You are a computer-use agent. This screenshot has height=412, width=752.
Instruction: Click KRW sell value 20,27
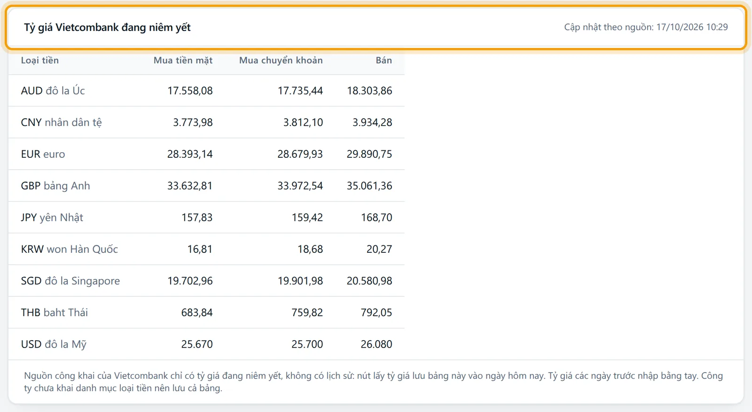(379, 249)
